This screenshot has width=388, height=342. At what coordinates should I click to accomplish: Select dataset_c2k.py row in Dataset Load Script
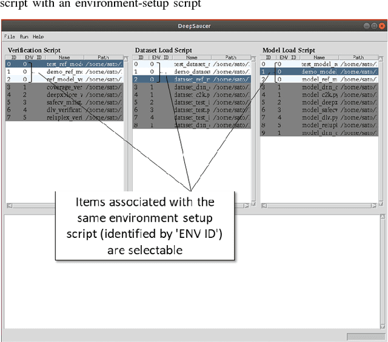pos(191,95)
